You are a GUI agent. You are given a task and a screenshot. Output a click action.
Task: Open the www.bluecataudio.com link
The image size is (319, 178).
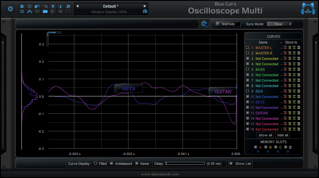(160, 174)
